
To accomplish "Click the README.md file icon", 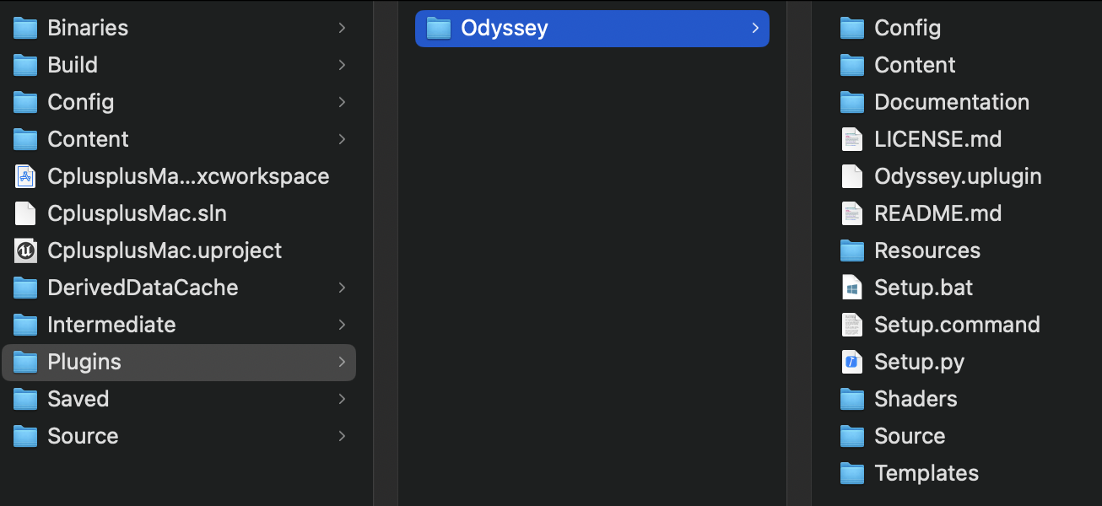I will (852, 213).
